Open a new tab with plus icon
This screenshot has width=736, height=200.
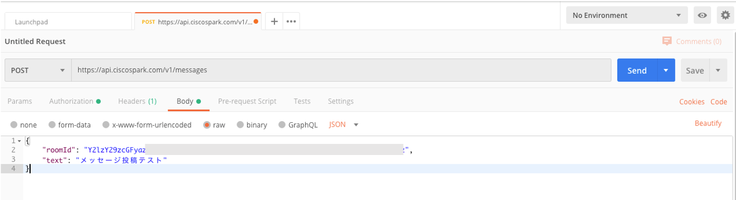point(274,22)
